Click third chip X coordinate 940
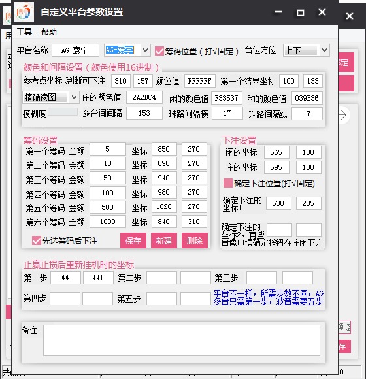 pyautogui.click(x=164, y=178)
